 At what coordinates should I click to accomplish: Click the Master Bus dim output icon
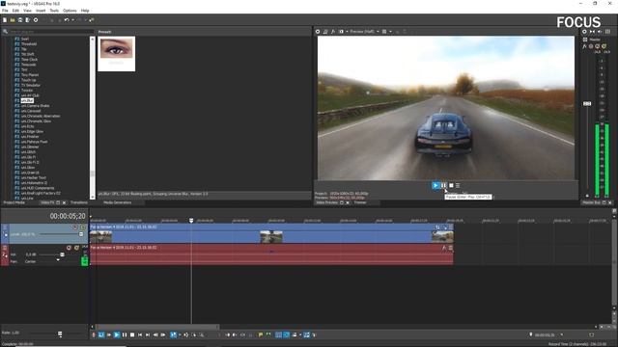(x=600, y=32)
